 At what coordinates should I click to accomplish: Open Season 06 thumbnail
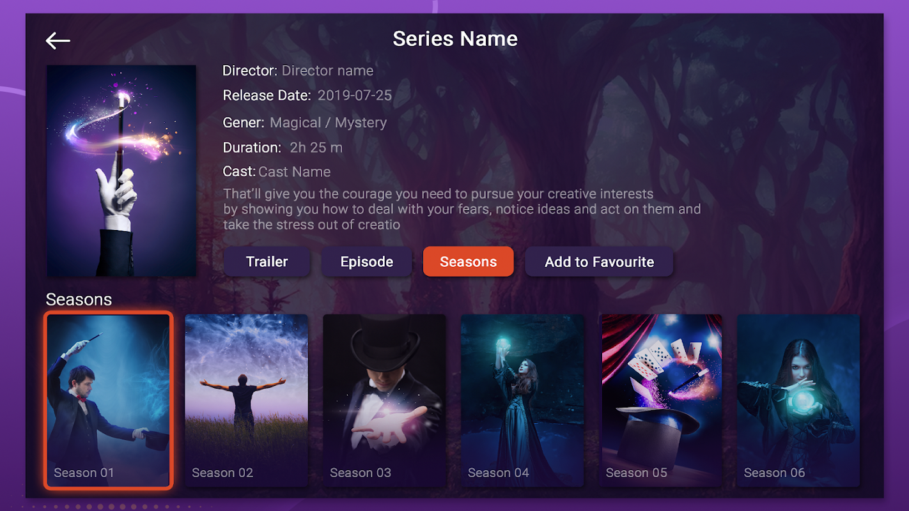799,400
